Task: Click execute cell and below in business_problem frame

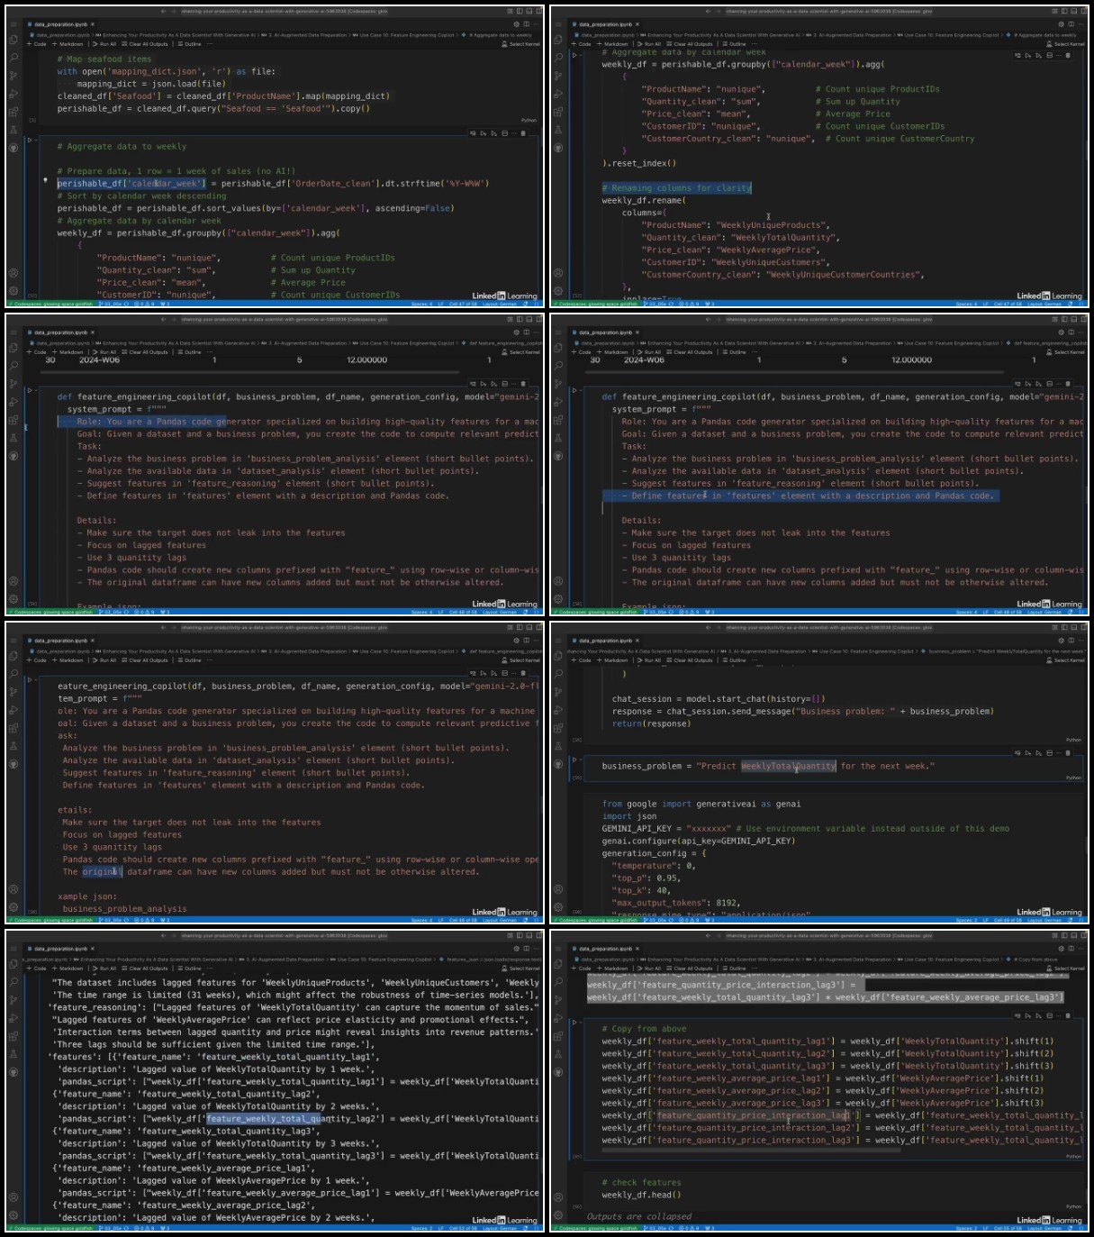Action: pos(1038,752)
